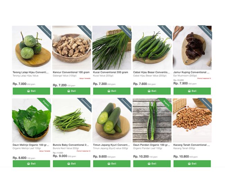
Task: Open Timun Jepang Kyuri title link
Action: pyautogui.click(x=111, y=145)
